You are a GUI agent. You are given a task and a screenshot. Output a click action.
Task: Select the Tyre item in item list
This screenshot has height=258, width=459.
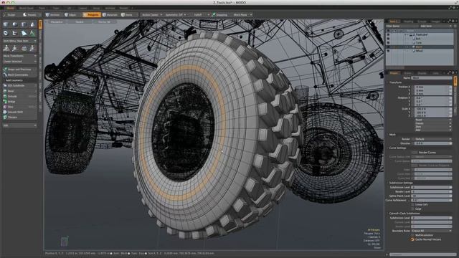419,43
